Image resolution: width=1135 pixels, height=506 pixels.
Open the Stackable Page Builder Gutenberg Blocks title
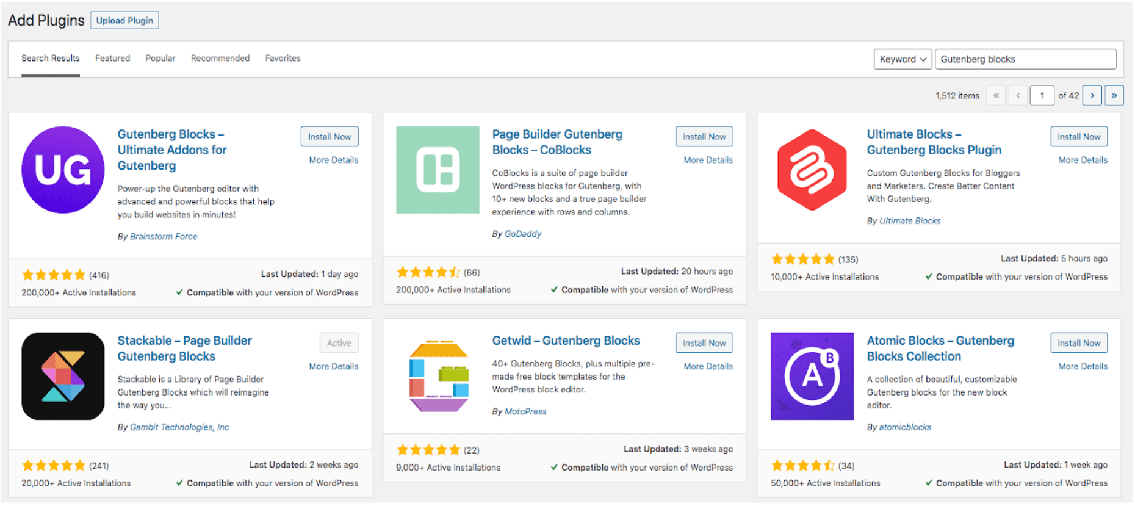click(184, 349)
